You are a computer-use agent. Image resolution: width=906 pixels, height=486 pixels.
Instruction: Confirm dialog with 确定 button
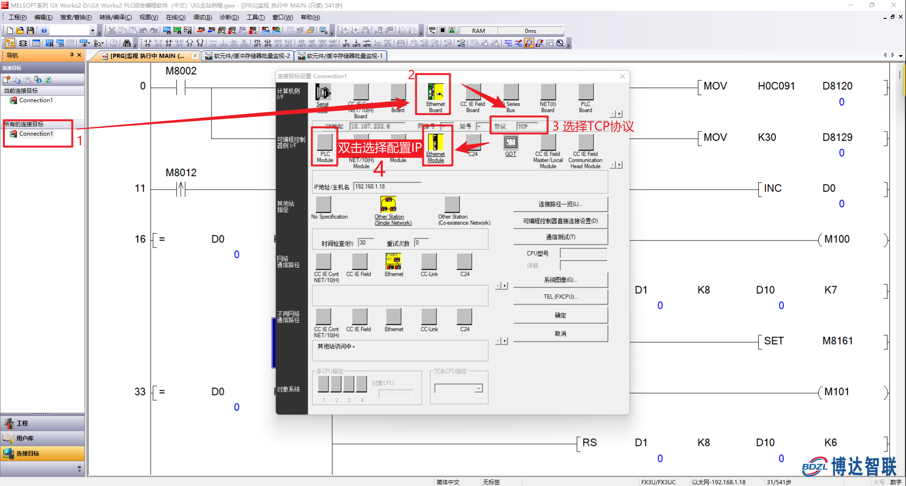tap(561, 315)
